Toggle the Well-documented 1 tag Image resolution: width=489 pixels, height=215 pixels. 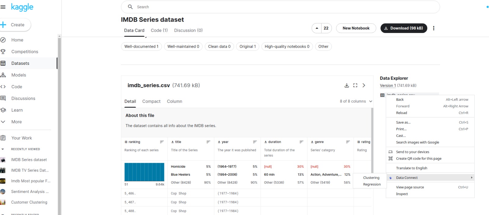tap(141, 46)
